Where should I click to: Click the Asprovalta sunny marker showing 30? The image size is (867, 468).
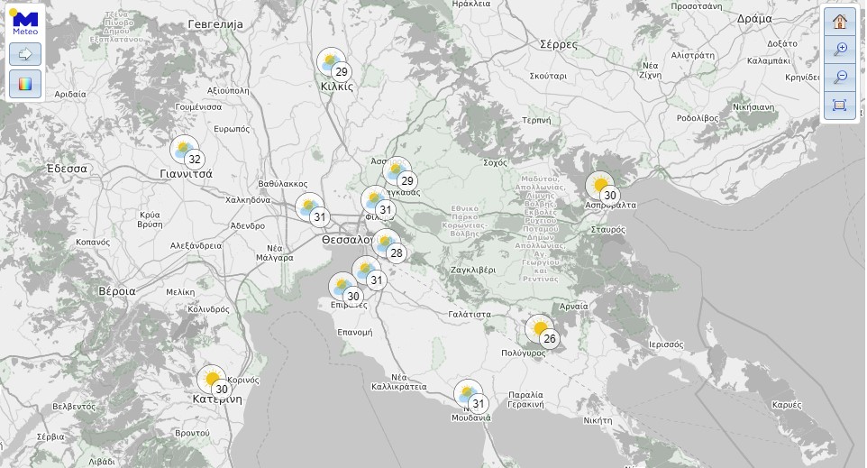601,187
